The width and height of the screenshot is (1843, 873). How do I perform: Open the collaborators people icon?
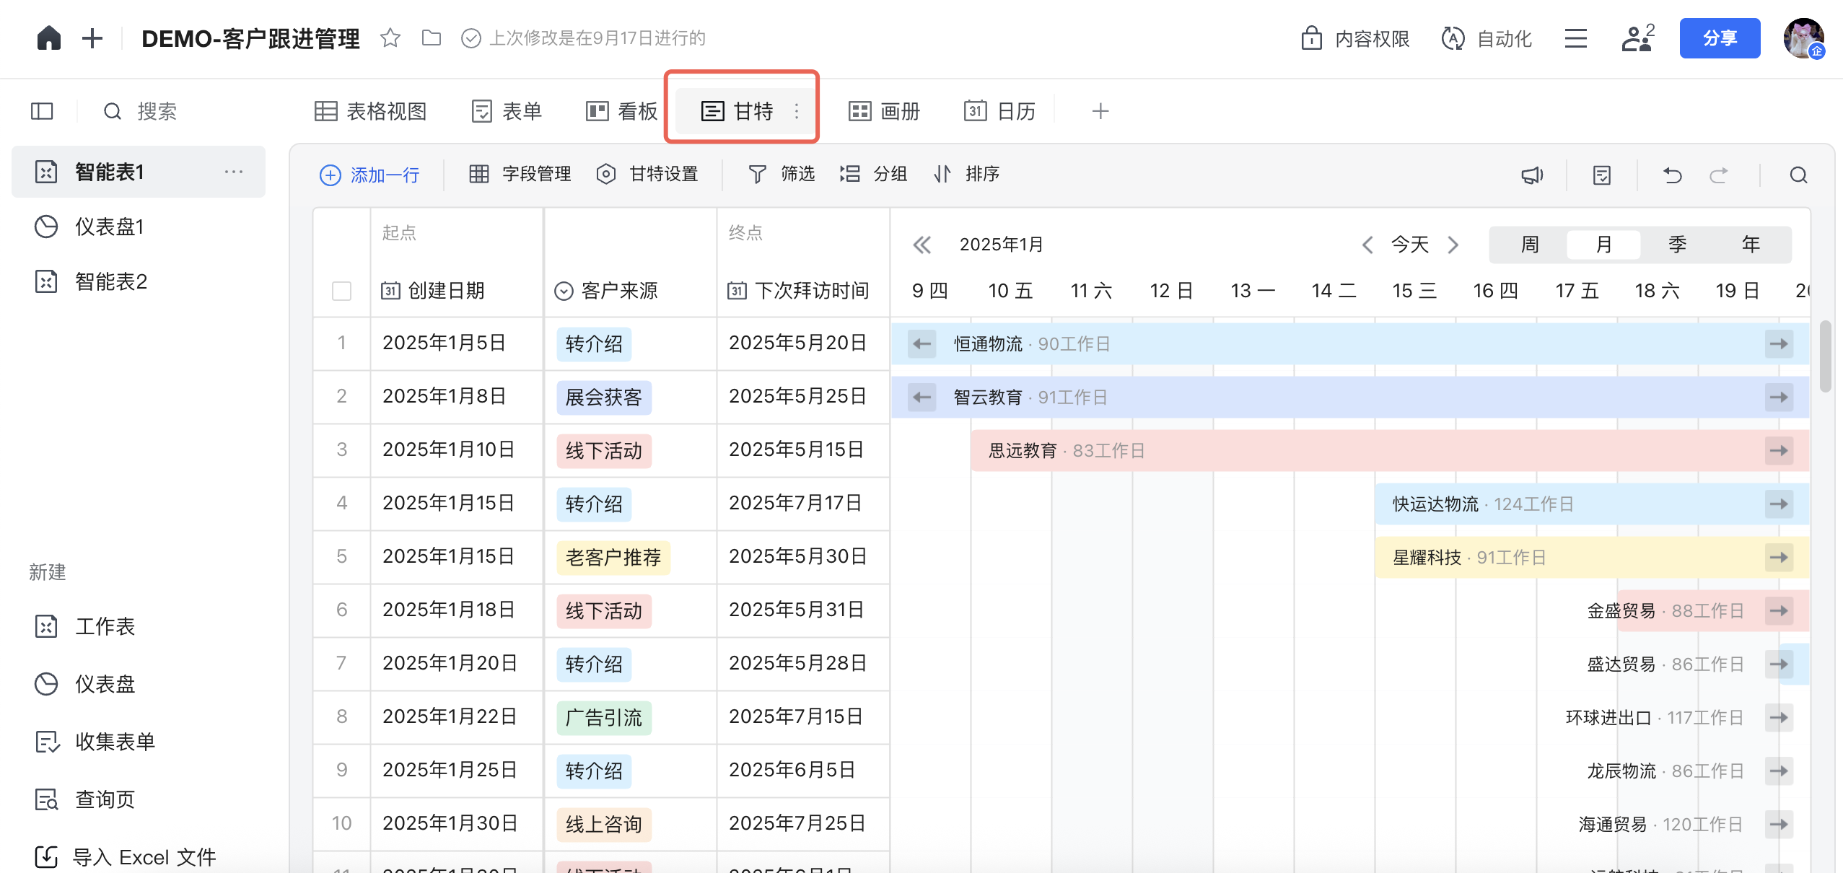click(1637, 38)
